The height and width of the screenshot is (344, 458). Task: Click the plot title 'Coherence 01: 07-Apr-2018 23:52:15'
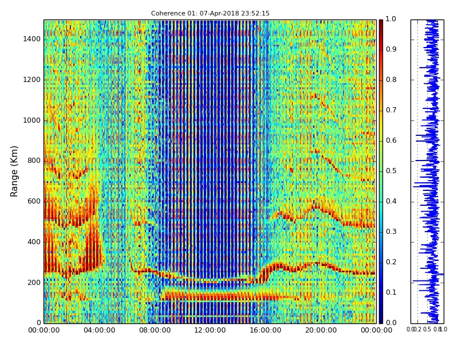coord(210,13)
